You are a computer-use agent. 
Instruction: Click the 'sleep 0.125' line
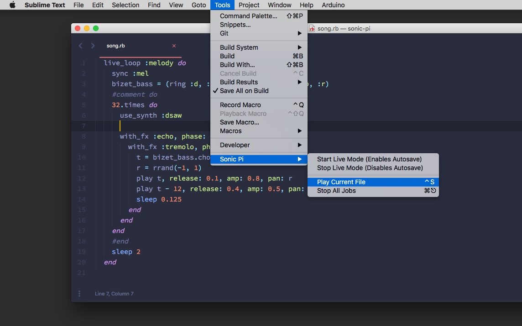[x=159, y=199]
